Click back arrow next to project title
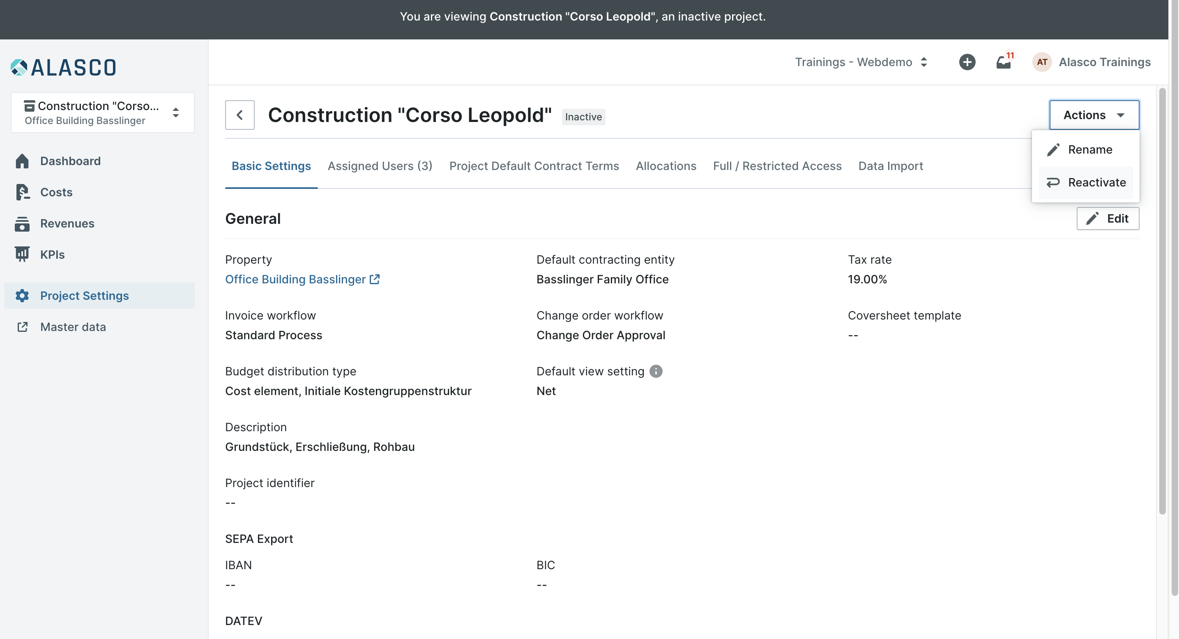This screenshot has width=1179, height=639. [x=240, y=115]
